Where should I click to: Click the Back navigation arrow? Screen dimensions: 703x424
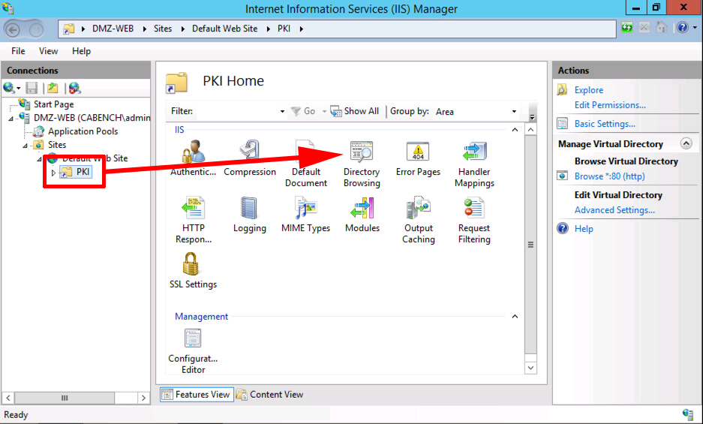tap(13, 29)
